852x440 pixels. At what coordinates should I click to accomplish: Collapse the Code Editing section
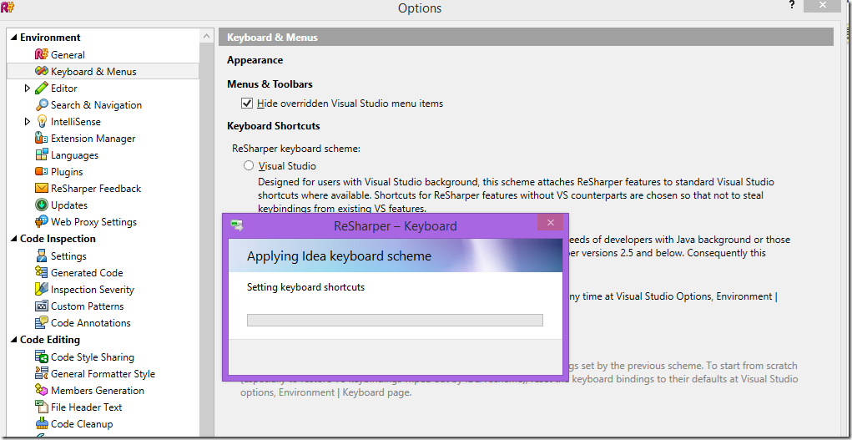13,340
